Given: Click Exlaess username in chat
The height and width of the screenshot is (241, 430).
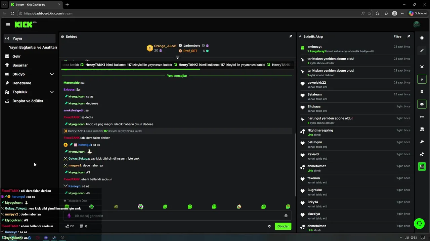Looking at the screenshot, I should 69,90.
